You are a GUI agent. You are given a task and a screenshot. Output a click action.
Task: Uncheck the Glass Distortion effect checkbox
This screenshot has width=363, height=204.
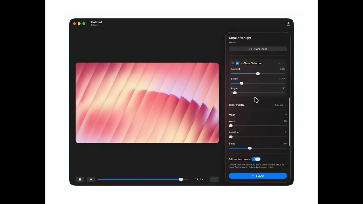237,63
